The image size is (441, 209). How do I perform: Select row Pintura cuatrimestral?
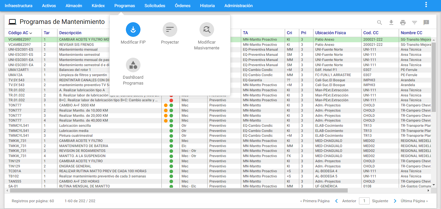218,135
